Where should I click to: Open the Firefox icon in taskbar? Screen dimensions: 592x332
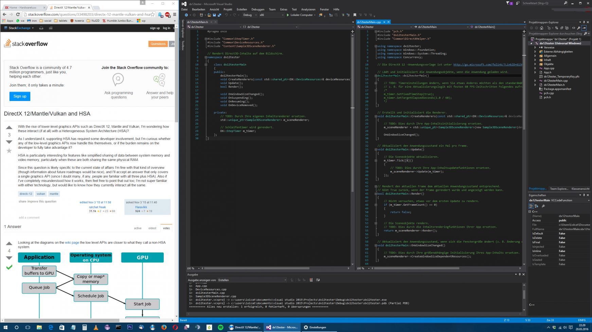(164, 327)
